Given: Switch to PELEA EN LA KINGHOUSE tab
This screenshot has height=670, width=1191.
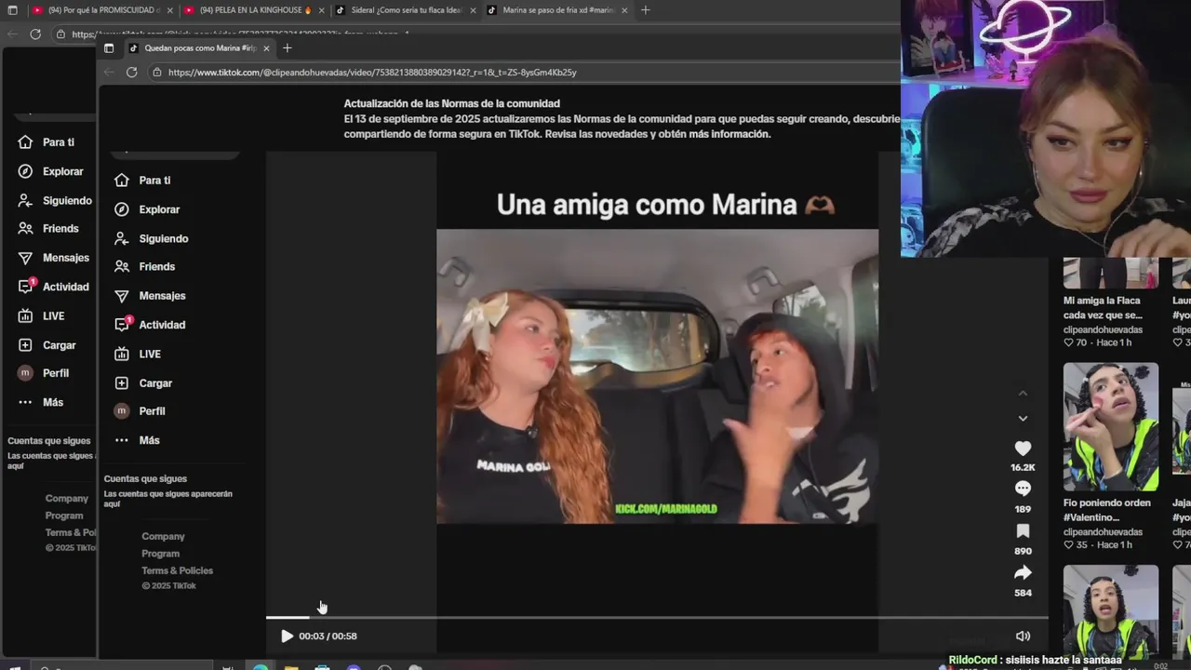Looking at the screenshot, I should coord(255,10).
